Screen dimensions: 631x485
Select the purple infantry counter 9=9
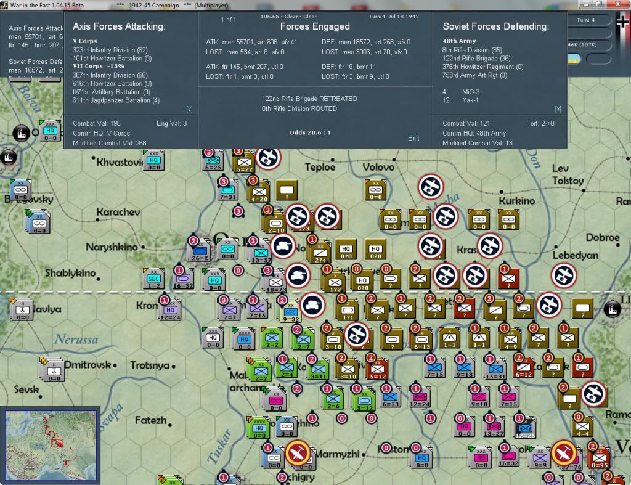pos(540,458)
